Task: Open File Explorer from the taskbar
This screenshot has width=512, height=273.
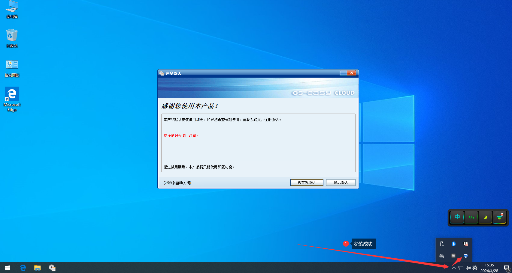Action: pos(37,268)
